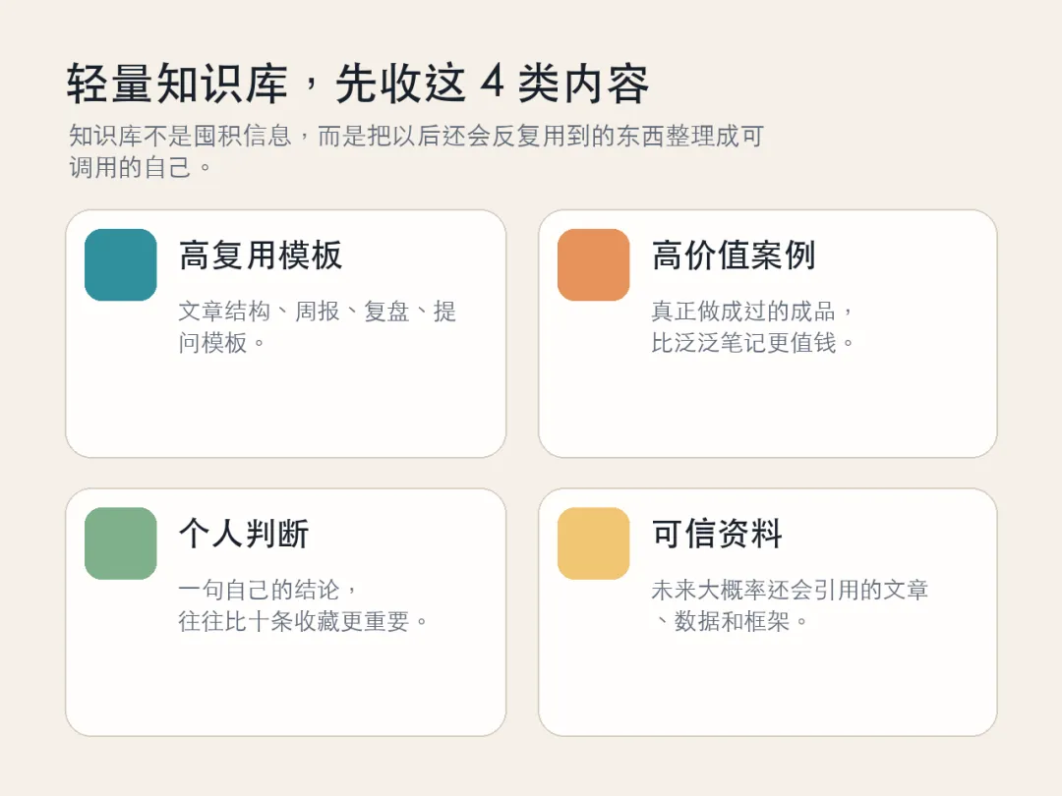Click the text 往往比十条收藏更重要。

point(305,622)
